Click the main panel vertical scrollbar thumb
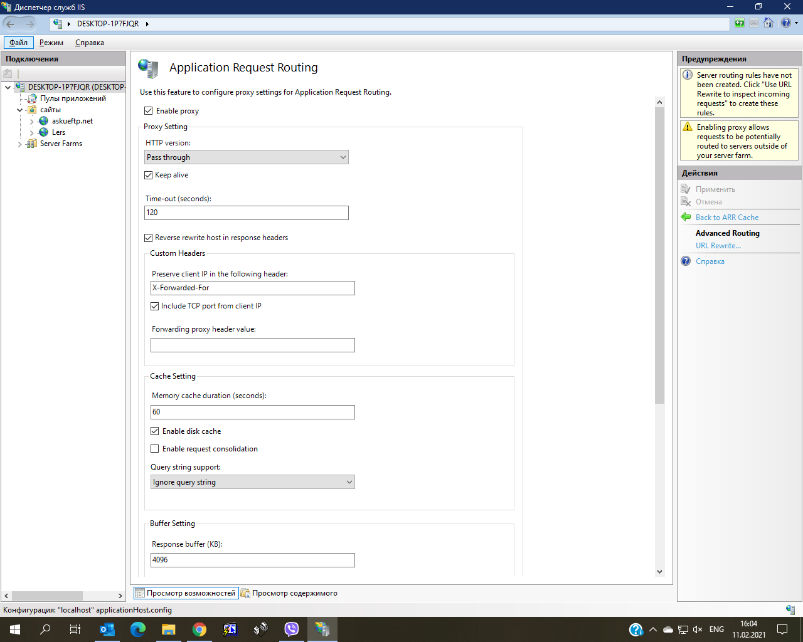The width and height of the screenshot is (803, 642). point(659,255)
